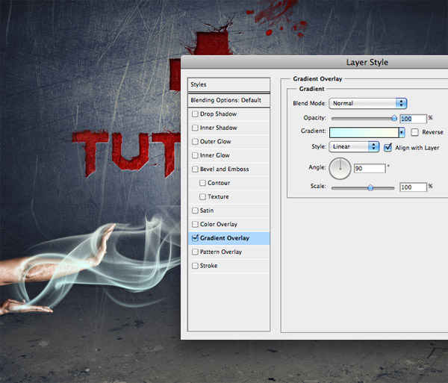Enable the Stroke effect checkbox
448x383 pixels.
(x=196, y=266)
